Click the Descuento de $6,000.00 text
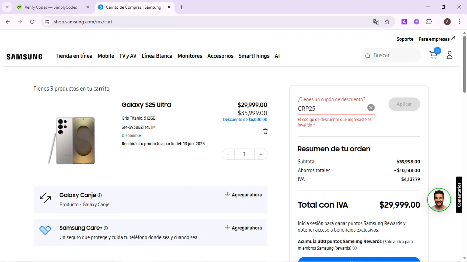 click(245, 120)
